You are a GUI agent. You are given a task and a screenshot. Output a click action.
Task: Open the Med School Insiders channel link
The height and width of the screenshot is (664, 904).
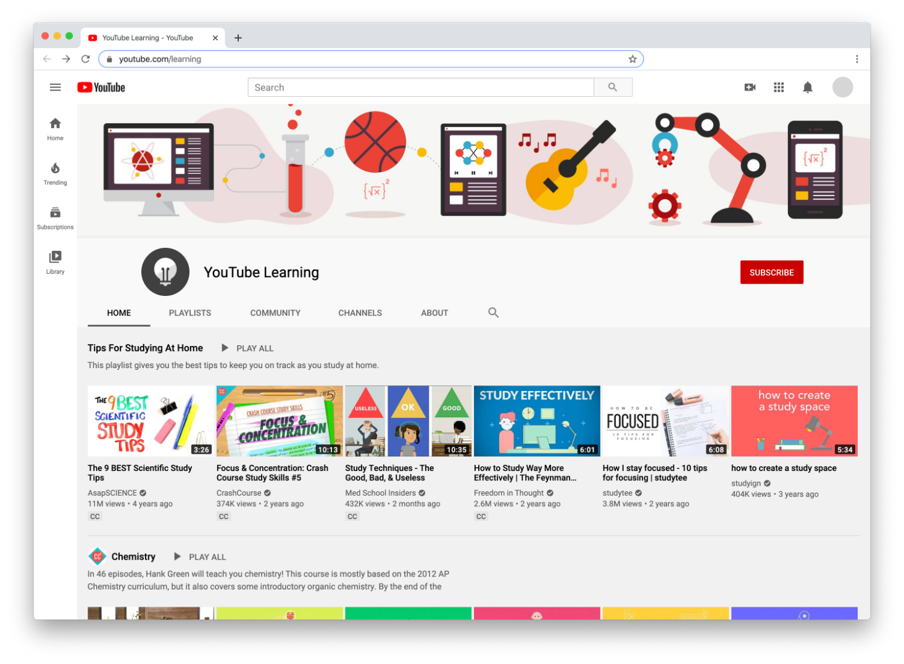(x=381, y=493)
